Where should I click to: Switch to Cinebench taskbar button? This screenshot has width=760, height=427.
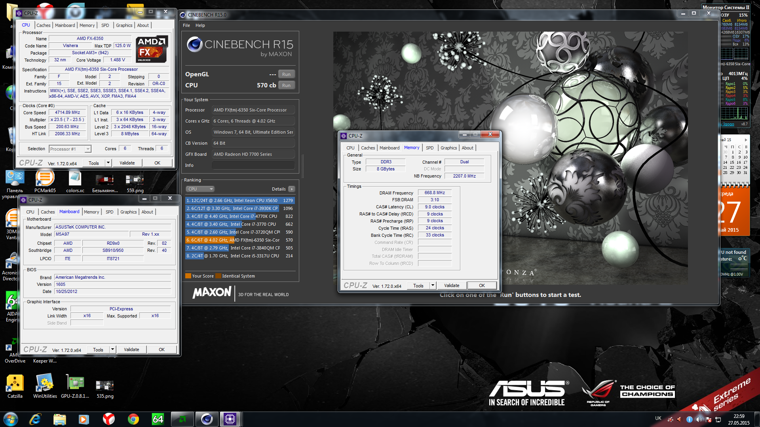point(207,419)
